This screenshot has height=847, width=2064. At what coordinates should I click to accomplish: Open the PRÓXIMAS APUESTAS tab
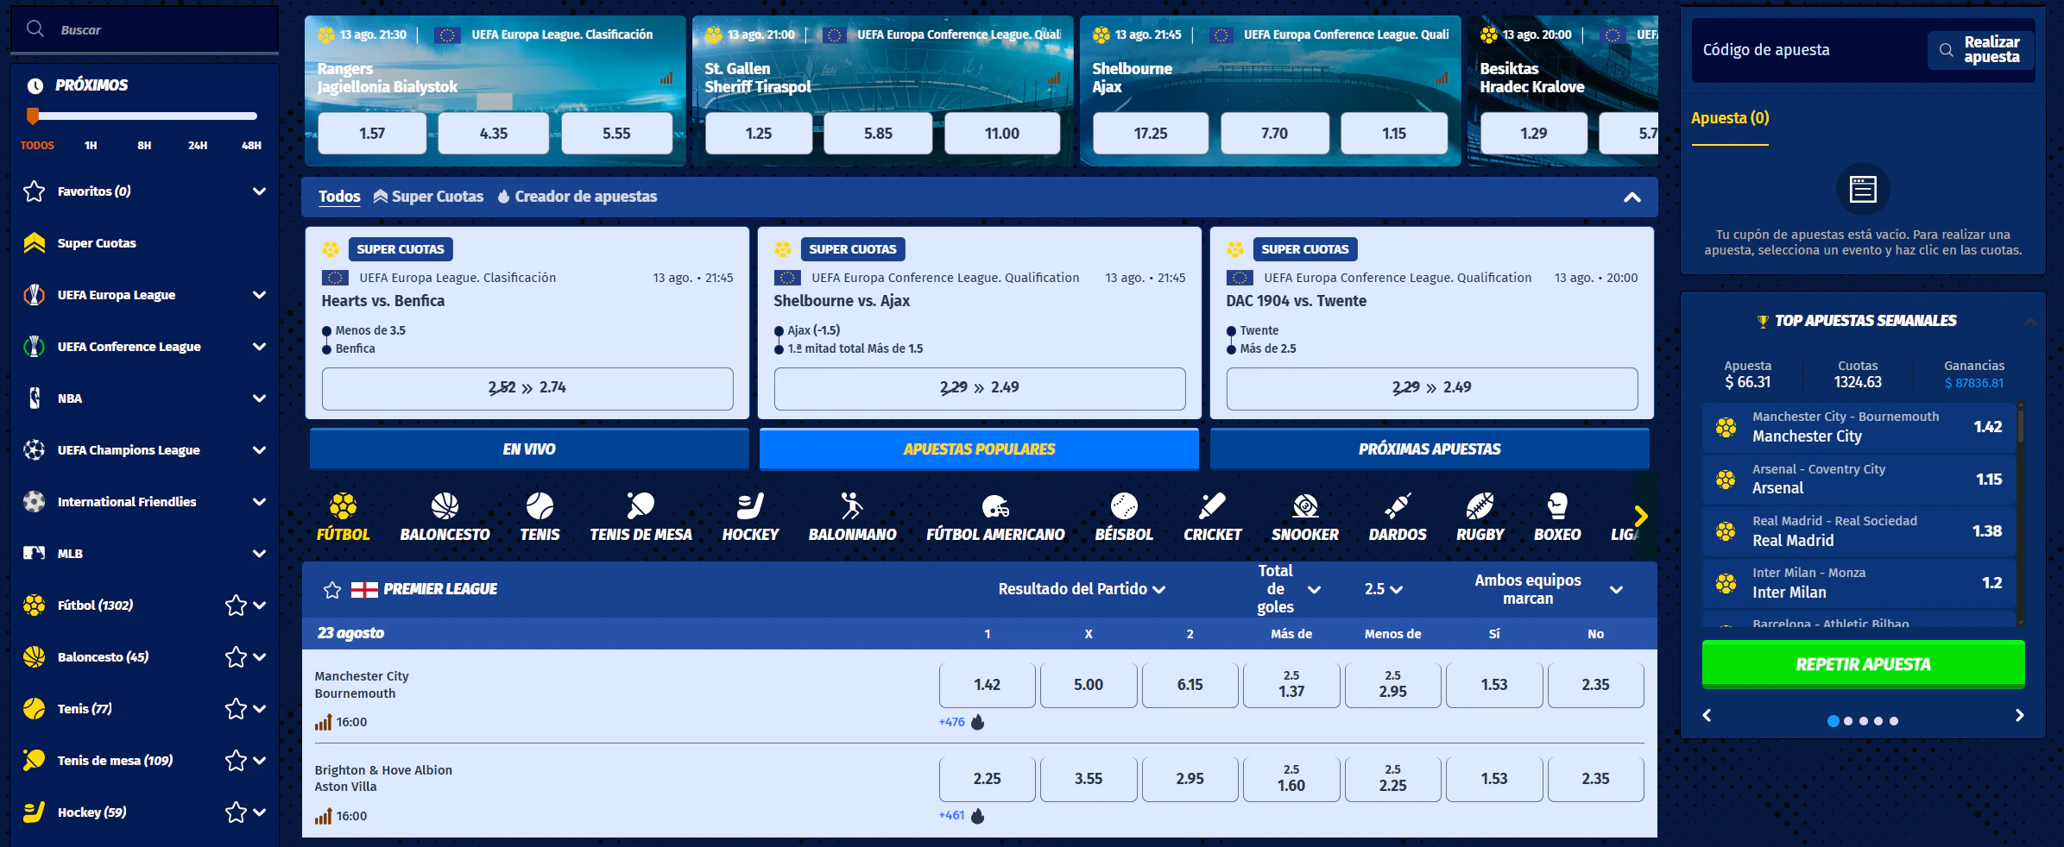tap(1430, 449)
